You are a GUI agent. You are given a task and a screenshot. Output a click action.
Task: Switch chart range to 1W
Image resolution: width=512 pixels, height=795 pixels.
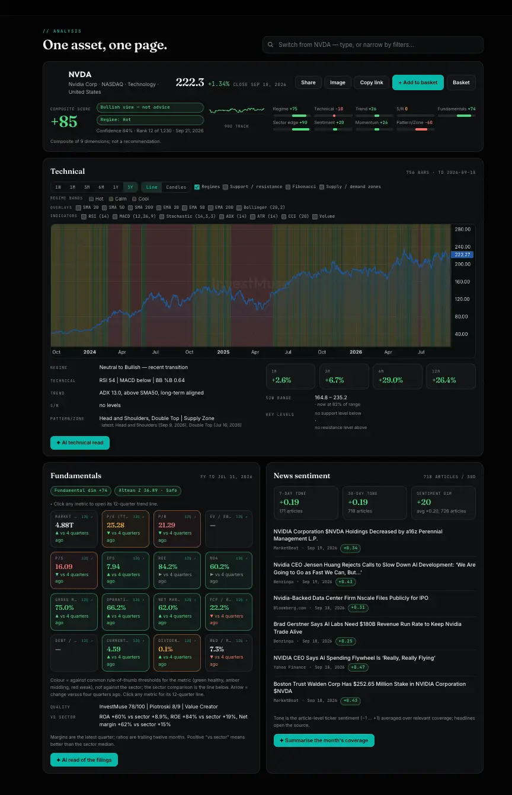pyautogui.click(x=58, y=187)
